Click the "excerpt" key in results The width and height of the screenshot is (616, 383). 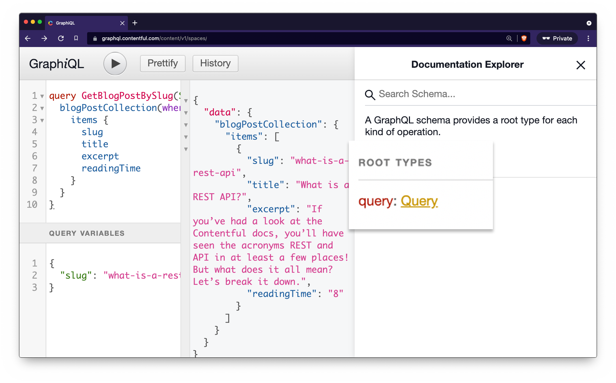pyautogui.click(x=271, y=209)
